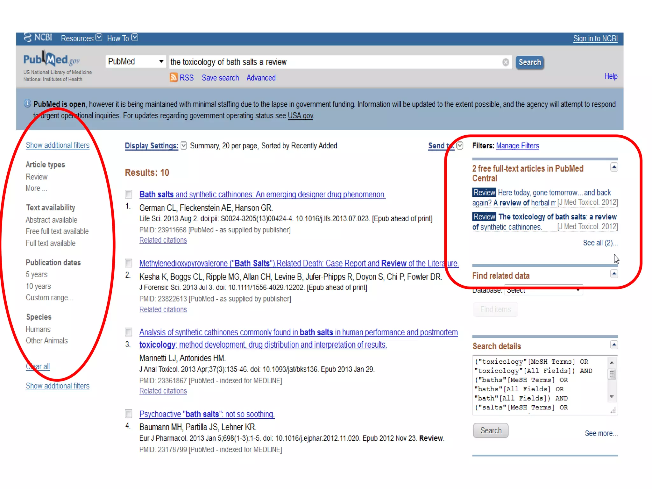Clear the search box with X icon
Screen dimensions: 652x489
pyautogui.click(x=505, y=62)
